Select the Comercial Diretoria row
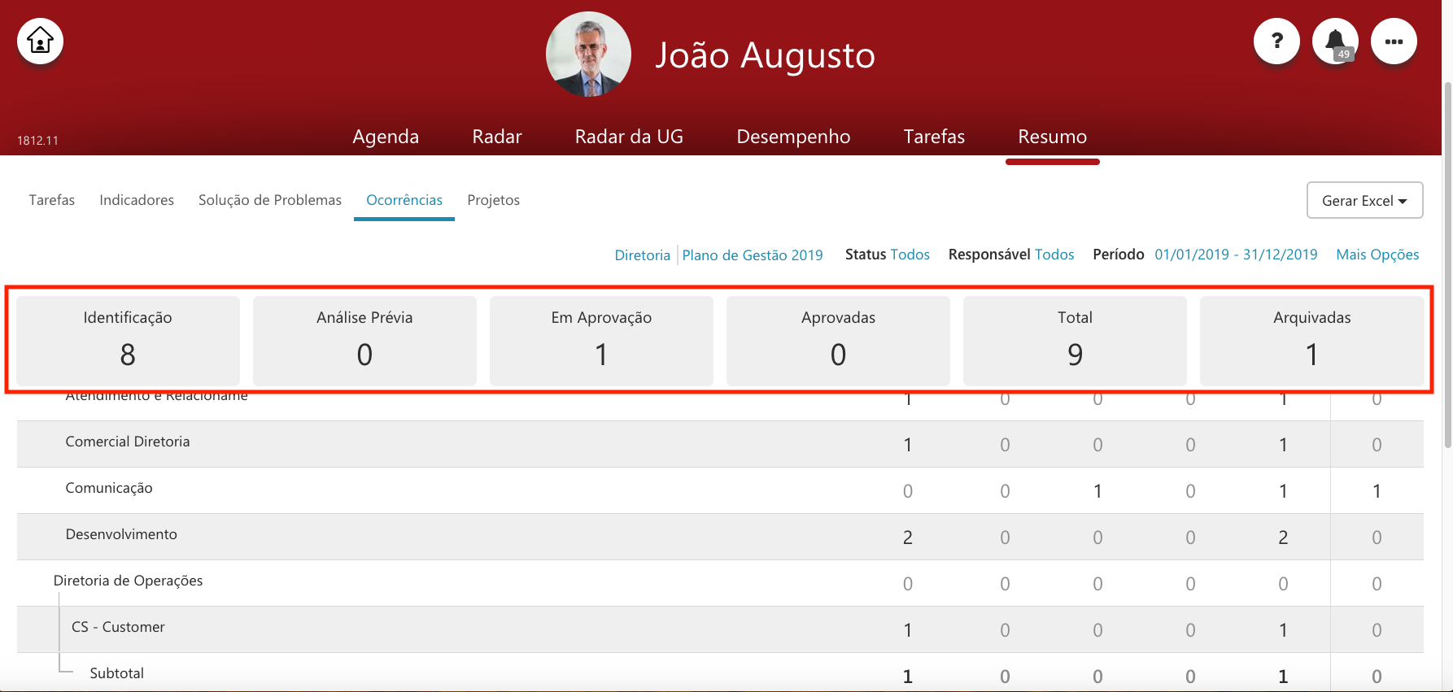The height and width of the screenshot is (692, 1453). tap(720, 444)
